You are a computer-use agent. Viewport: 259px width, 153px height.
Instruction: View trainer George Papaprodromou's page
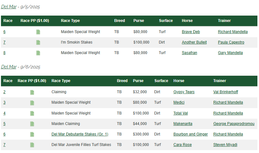click(234, 124)
